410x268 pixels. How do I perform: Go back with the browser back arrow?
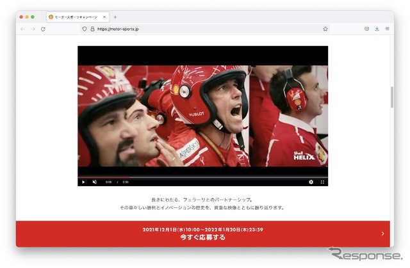tap(23, 29)
